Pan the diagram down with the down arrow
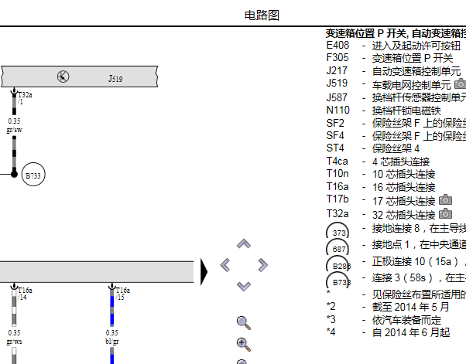The image size is (466, 364). tap(244, 286)
